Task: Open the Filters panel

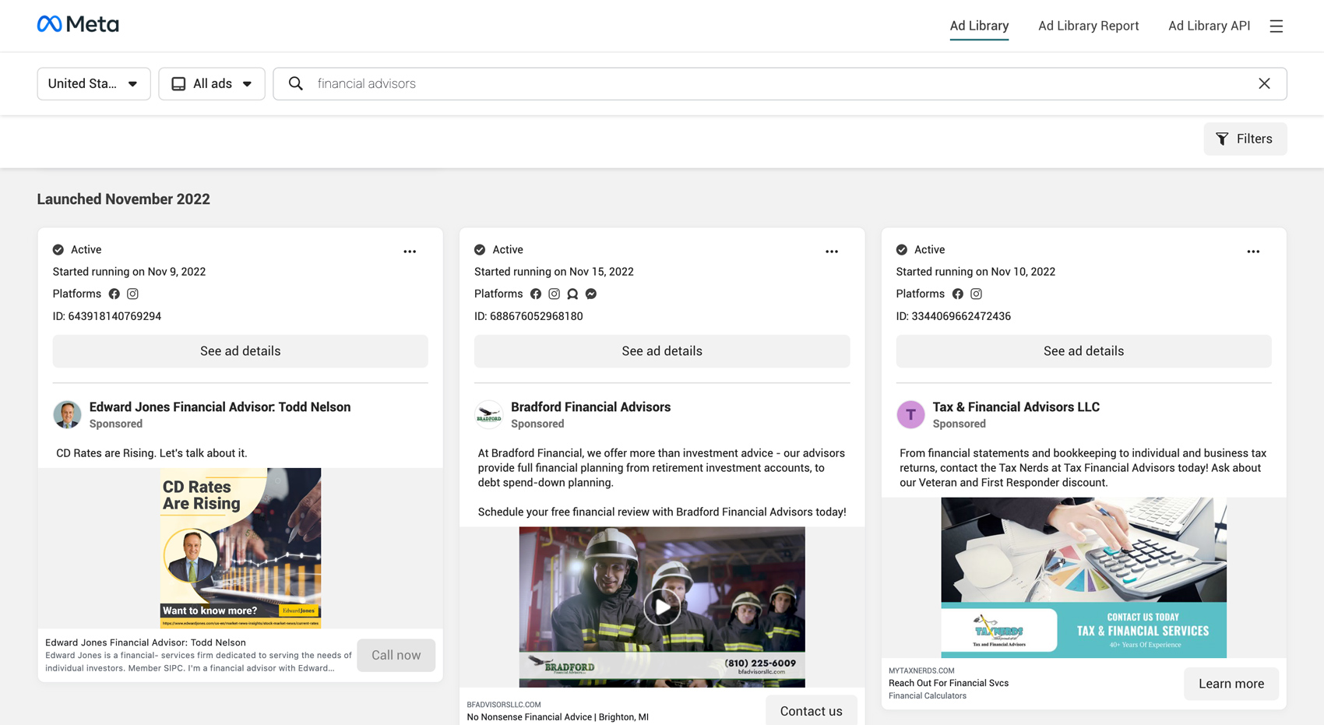Action: pyautogui.click(x=1245, y=139)
